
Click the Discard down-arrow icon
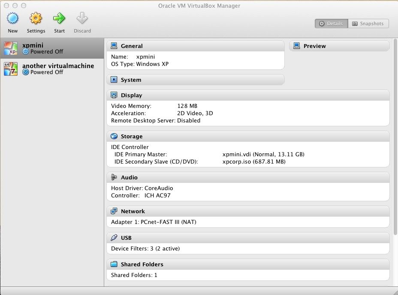coord(82,18)
